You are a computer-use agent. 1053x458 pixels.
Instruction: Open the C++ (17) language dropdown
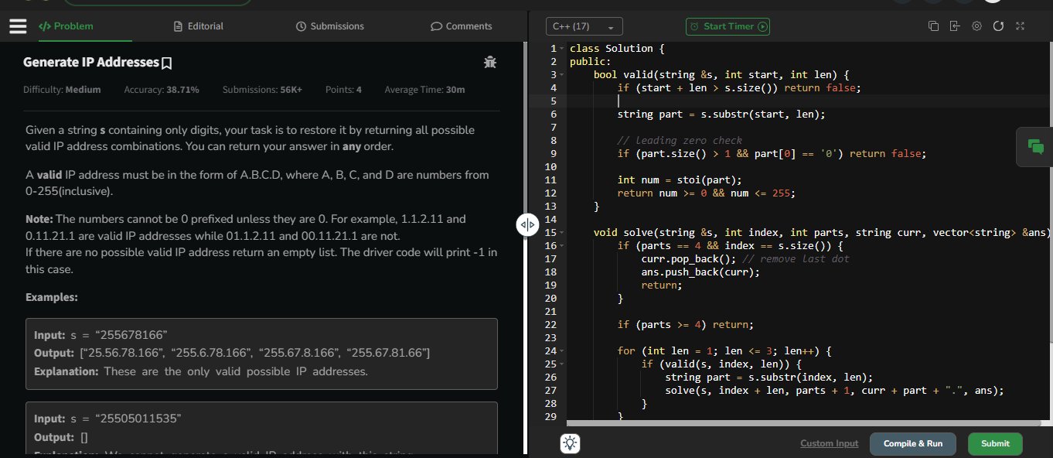pos(584,26)
